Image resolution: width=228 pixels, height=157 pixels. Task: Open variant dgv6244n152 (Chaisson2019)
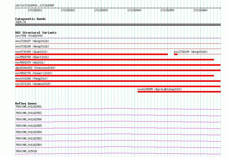tap(35, 68)
